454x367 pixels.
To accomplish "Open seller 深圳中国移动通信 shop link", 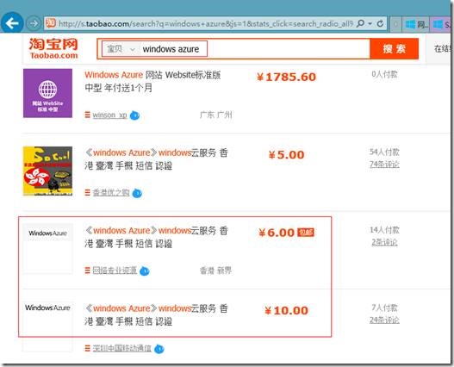I will coord(121,348).
